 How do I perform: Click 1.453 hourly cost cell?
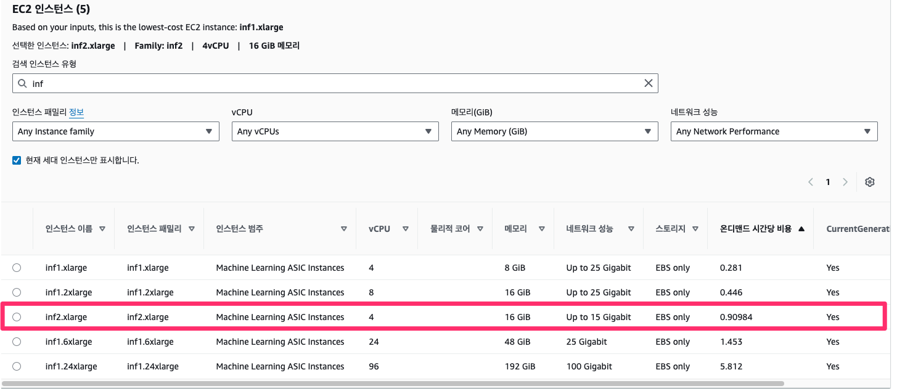731,342
